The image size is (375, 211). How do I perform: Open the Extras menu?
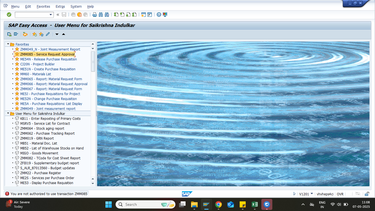click(x=60, y=6)
